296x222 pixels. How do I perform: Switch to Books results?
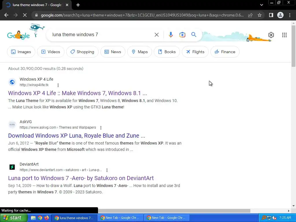(167, 52)
